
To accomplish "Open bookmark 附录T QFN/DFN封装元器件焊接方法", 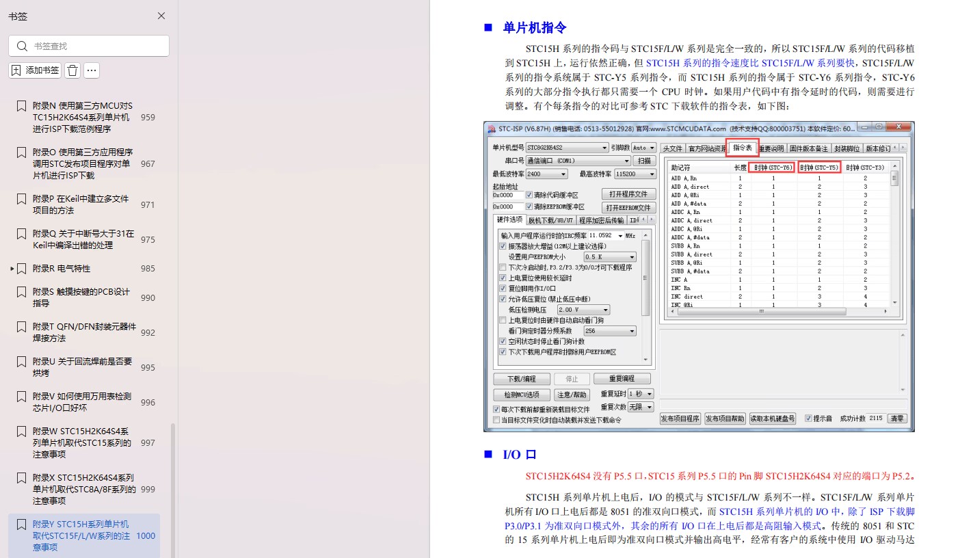I will click(x=84, y=332).
